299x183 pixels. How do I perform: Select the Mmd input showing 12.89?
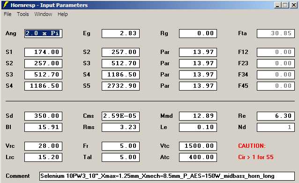coord(198,116)
